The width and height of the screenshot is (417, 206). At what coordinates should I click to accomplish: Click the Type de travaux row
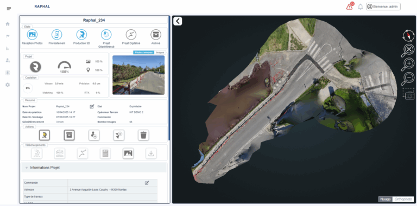pyautogui.click(x=90, y=197)
